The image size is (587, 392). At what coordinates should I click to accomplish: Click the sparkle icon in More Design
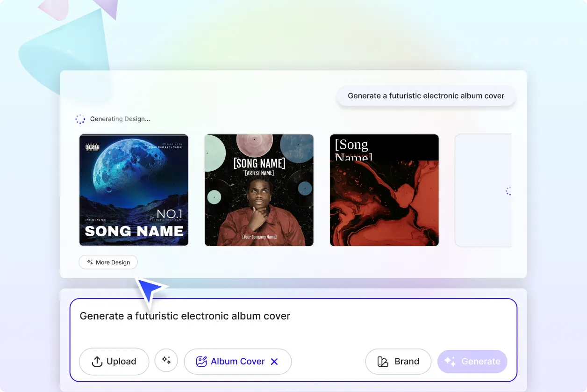click(90, 262)
